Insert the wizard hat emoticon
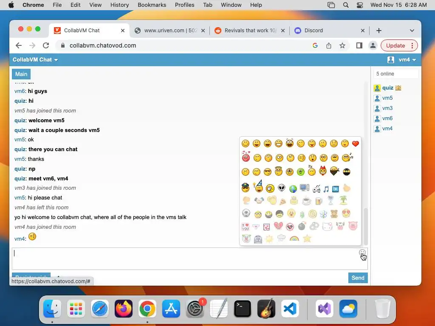This screenshot has width=435, height=326. point(258,186)
